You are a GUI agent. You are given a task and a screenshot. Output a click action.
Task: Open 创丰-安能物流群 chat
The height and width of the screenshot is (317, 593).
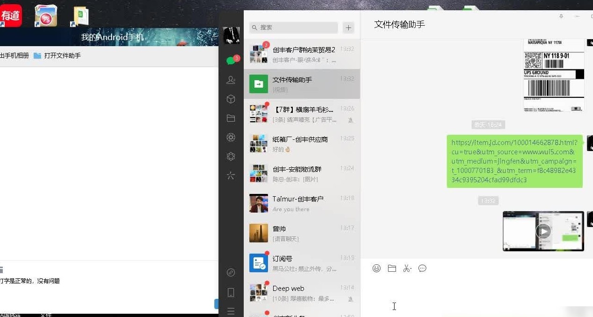coord(302,173)
